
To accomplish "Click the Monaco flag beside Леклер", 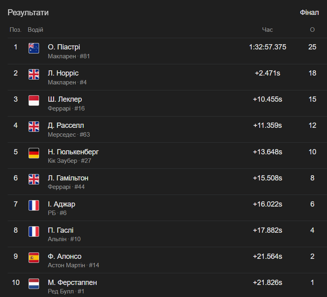I will pos(34,100).
